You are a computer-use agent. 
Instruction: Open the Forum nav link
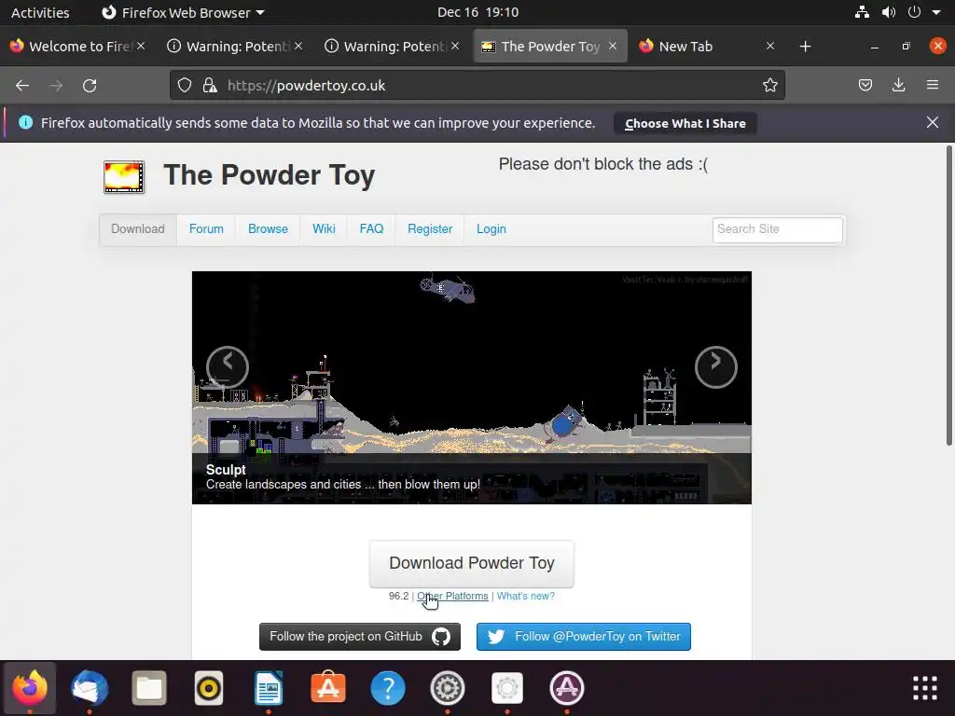coord(206,229)
